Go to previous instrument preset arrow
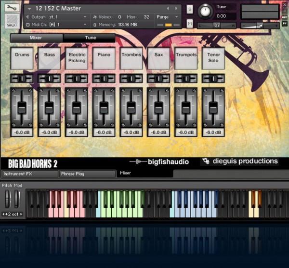The image size is (289, 268). (168, 9)
